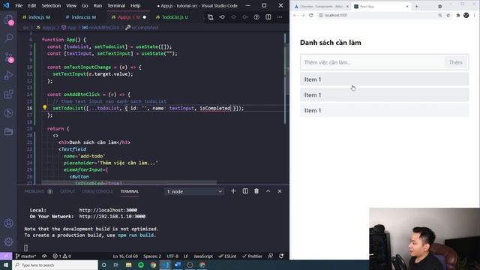
Task: Open the Extensions view
Action: point(8,94)
